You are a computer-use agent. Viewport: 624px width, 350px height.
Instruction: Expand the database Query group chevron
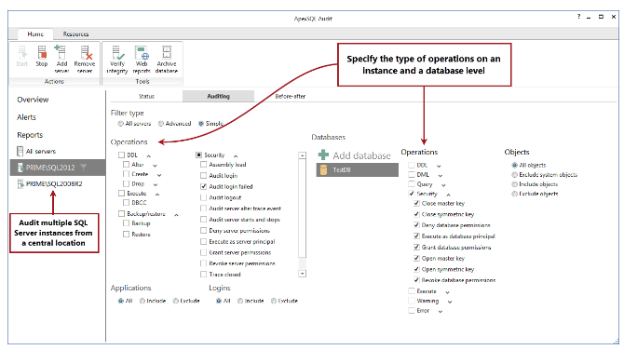443,185
